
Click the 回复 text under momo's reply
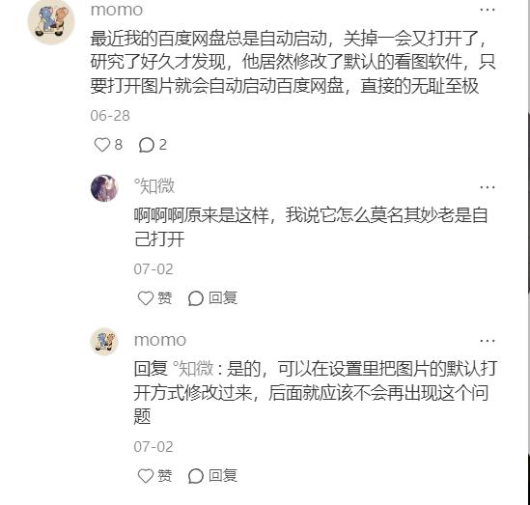click(x=223, y=475)
